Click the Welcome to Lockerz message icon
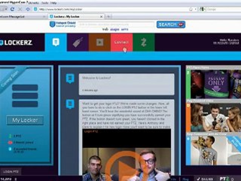This screenshot has width=241, height=181. point(70,78)
